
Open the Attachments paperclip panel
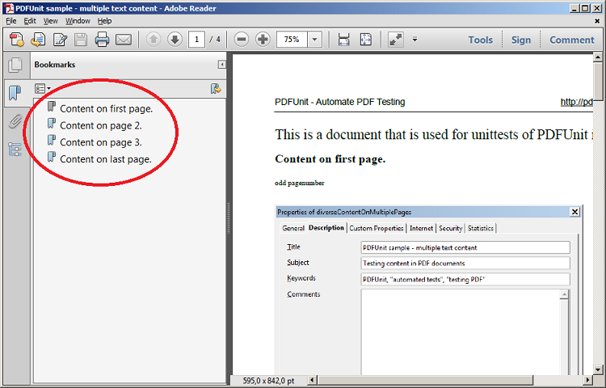click(x=15, y=122)
